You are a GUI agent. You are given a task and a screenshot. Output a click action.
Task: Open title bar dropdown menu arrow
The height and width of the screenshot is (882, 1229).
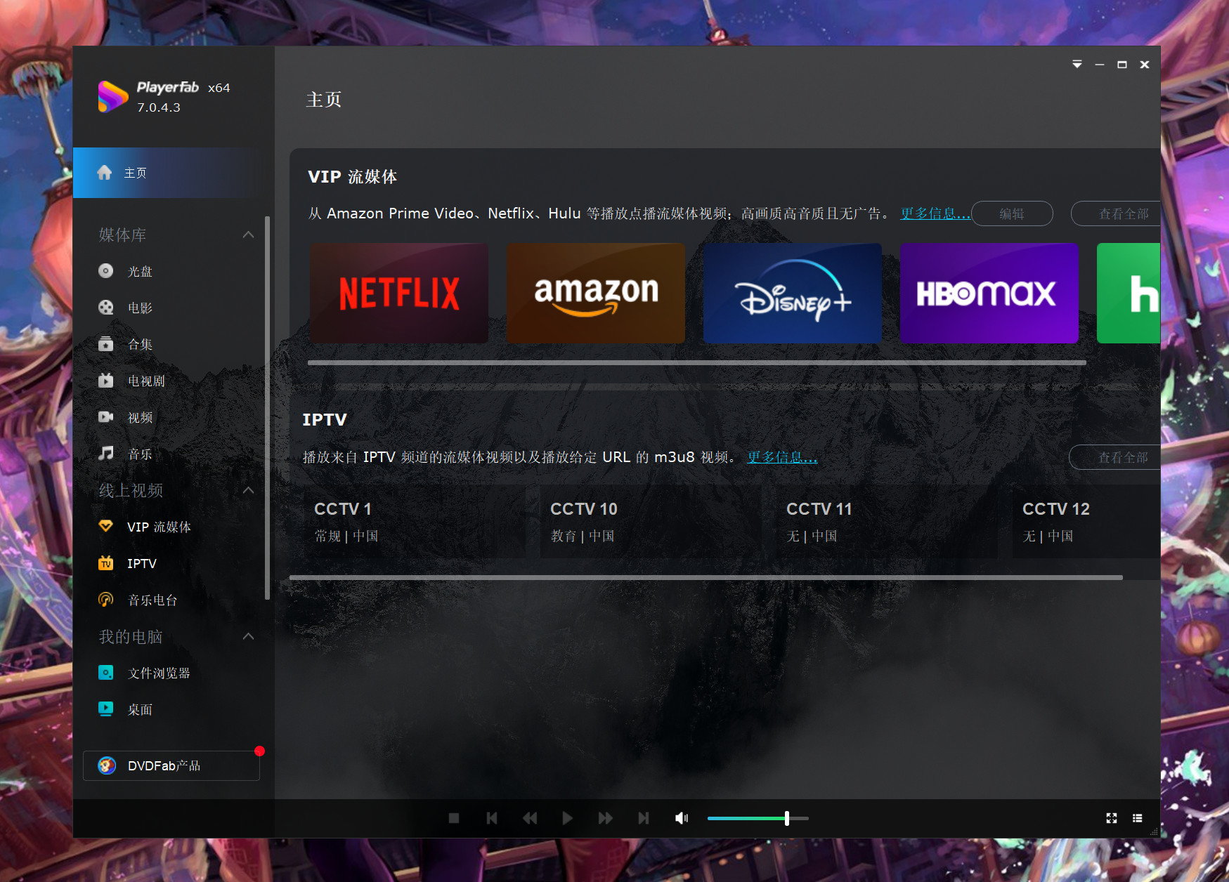(x=1077, y=65)
